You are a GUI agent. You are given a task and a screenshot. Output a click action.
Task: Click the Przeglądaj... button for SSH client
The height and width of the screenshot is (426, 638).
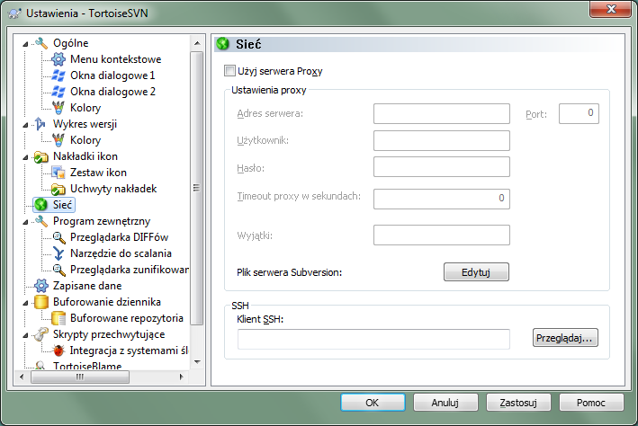565,338
